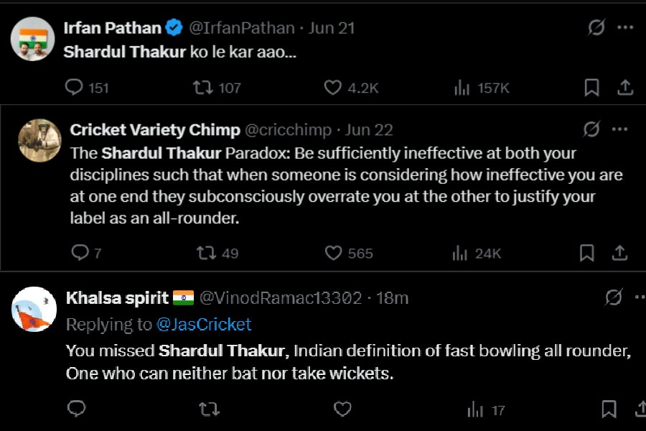Retweet Cricket Variety Chimp's tweet
Image resolution: width=646 pixels, height=431 pixels.
pos(205,253)
